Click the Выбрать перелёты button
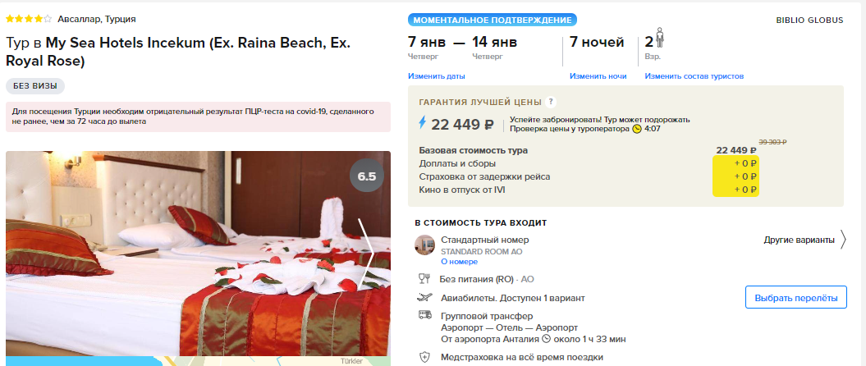Image resolution: width=866 pixels, height=366 pixels. (x=796, y=298)
